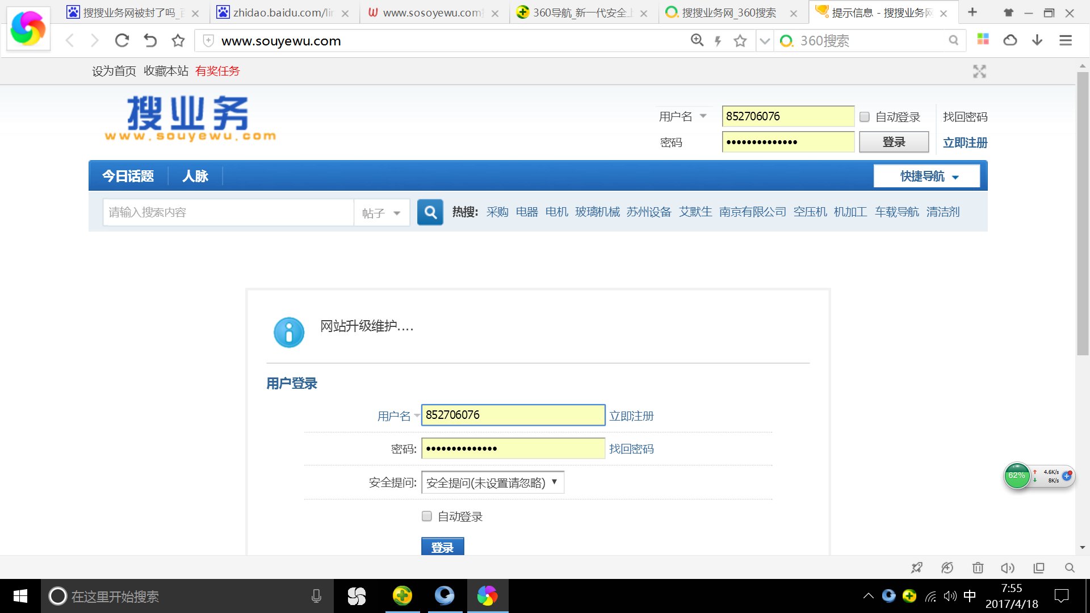
Task: Open the 安全提问 security question dropdown
Action: 492,482
